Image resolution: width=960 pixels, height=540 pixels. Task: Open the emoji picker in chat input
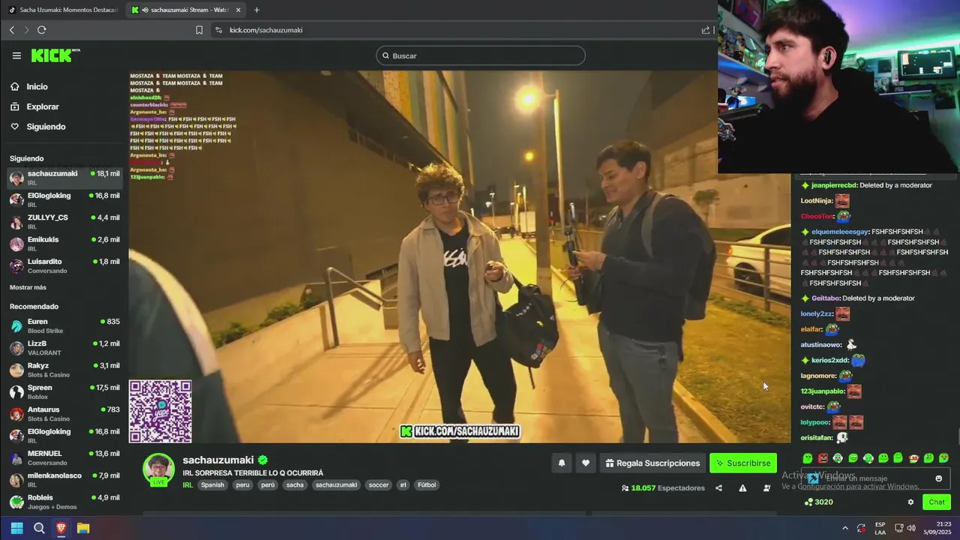click(x=938, y=478)
